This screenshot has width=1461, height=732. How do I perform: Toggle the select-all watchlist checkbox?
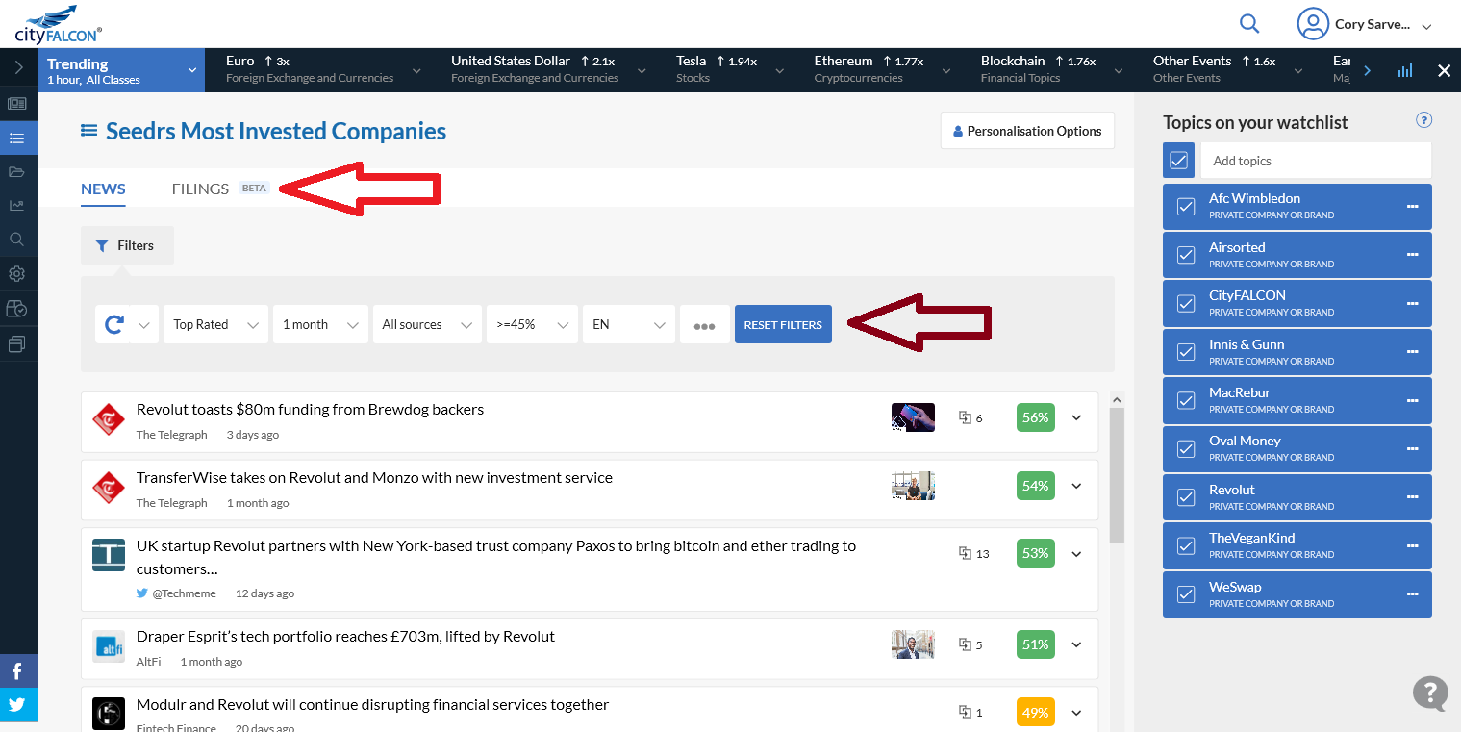point(1179,161)
